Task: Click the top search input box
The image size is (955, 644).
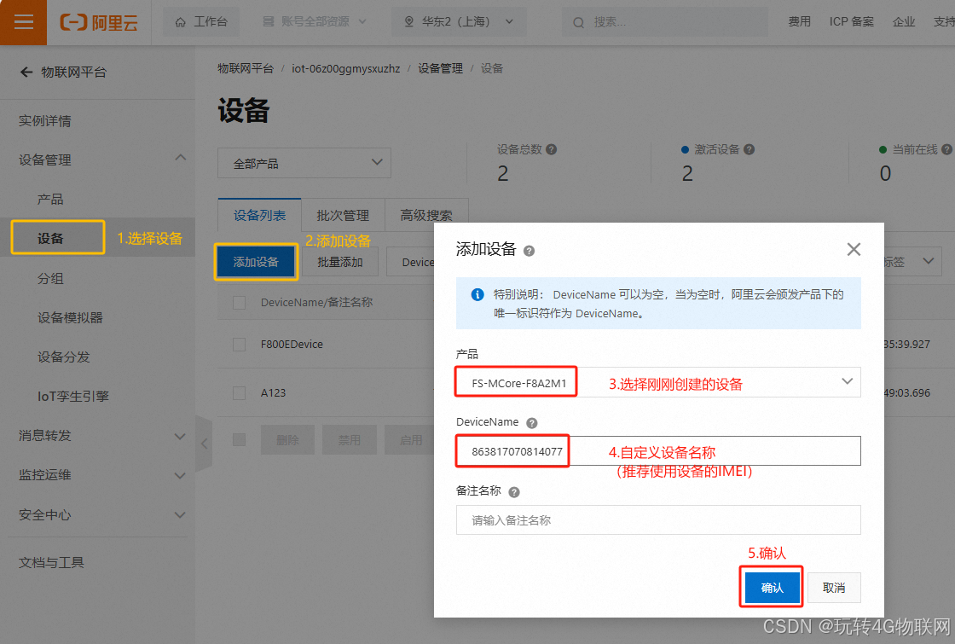Action: pyautogui.click(x=665, y=22)
